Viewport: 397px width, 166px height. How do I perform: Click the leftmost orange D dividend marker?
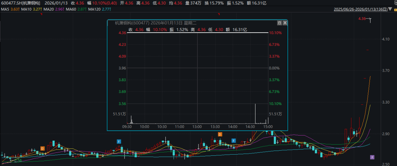click(42, 148)
